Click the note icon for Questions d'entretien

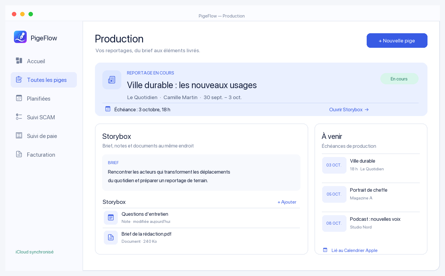[x=111, y=218]
